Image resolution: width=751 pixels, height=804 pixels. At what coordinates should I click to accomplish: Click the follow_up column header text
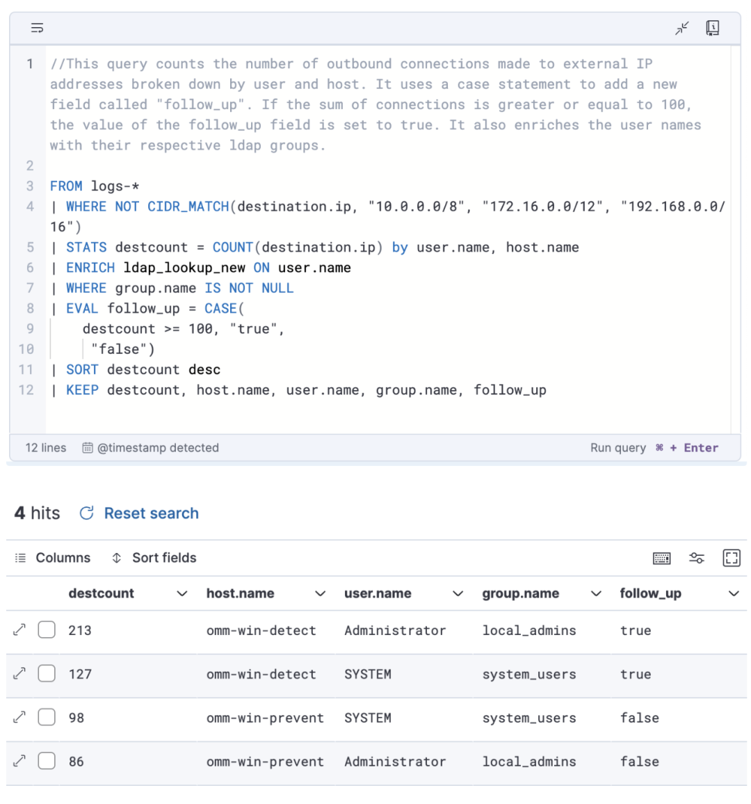[651, 593]
